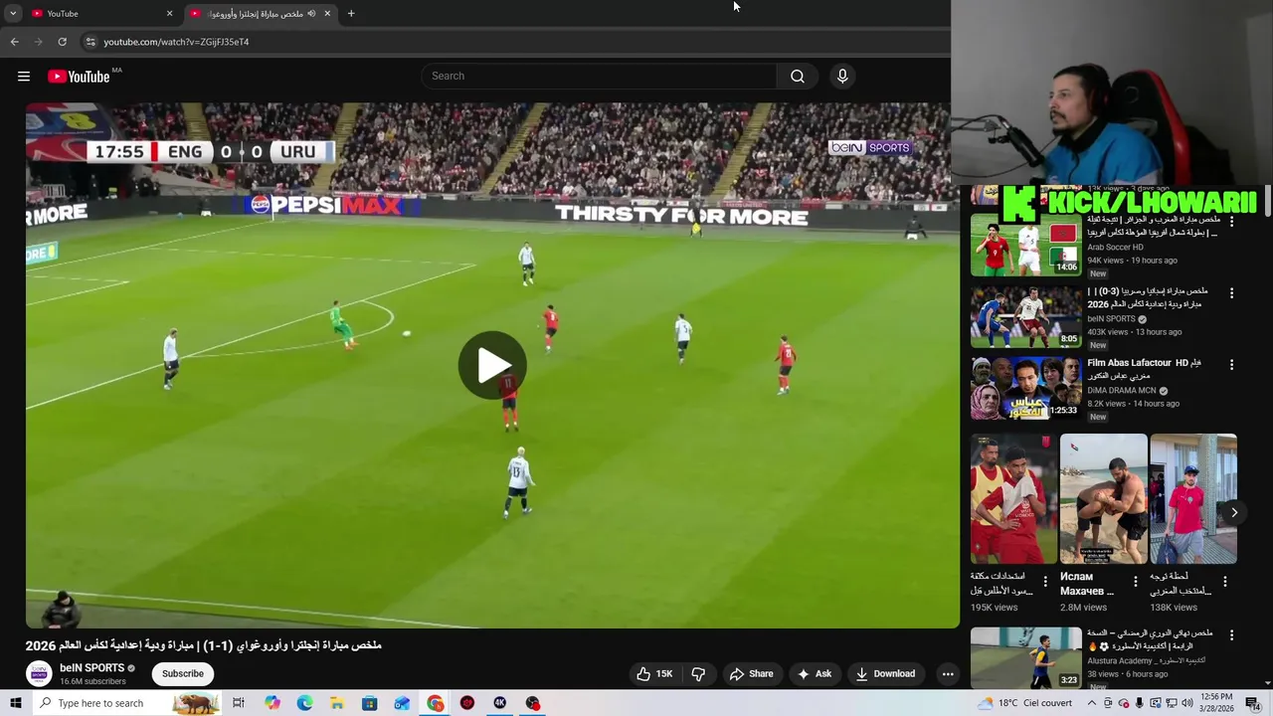Image resolution: width=1273 pixels, height=716 pixels.
Task: Download the video
Action: (x=885, y=673)
